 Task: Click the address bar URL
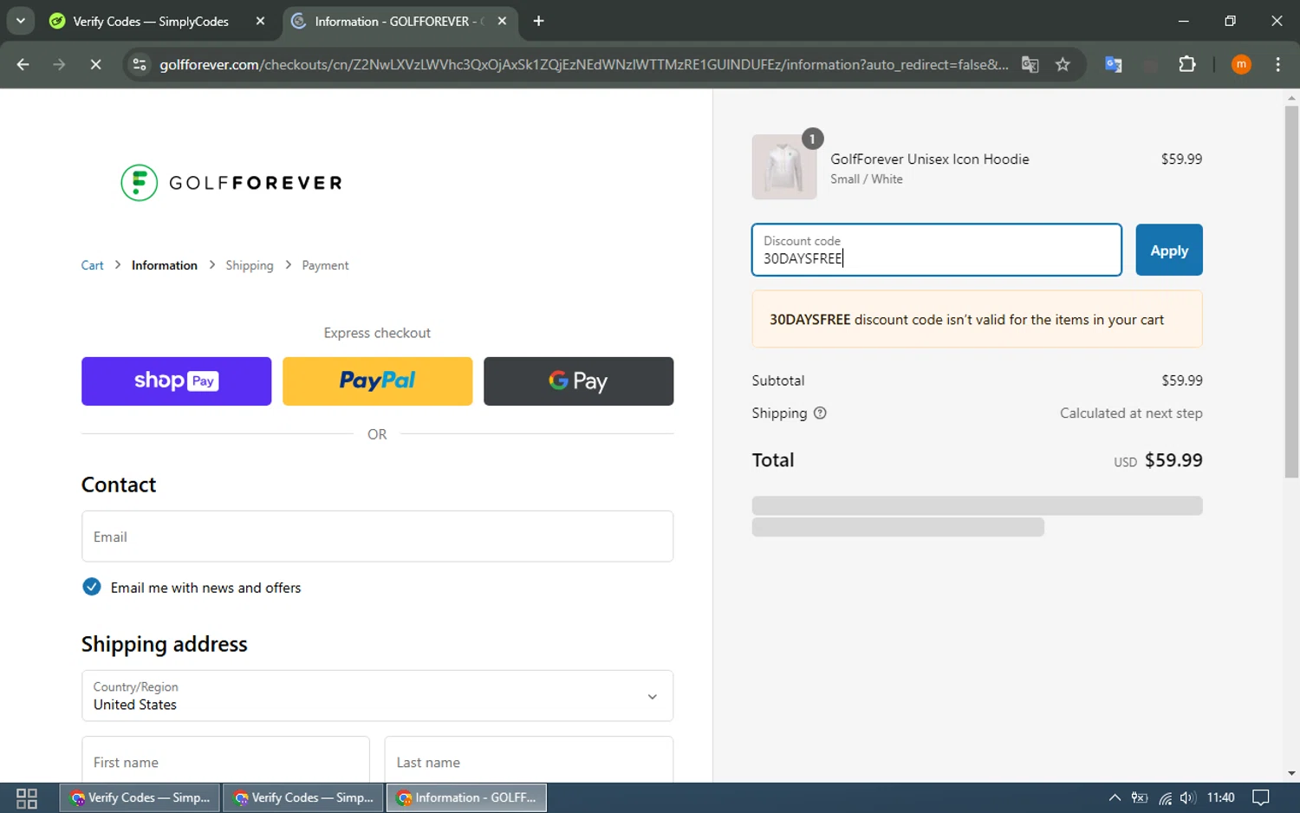(x=583, y=64)
